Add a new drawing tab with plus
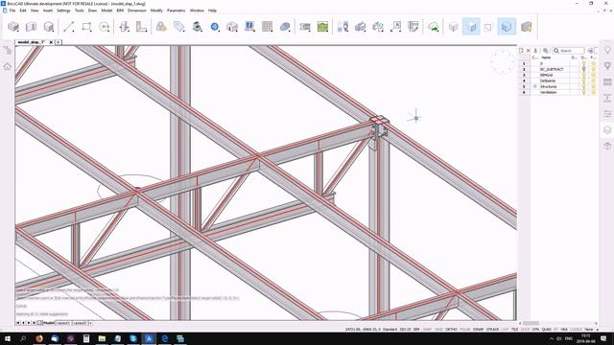Screen dimensions: 614x345 pos(58,42)
